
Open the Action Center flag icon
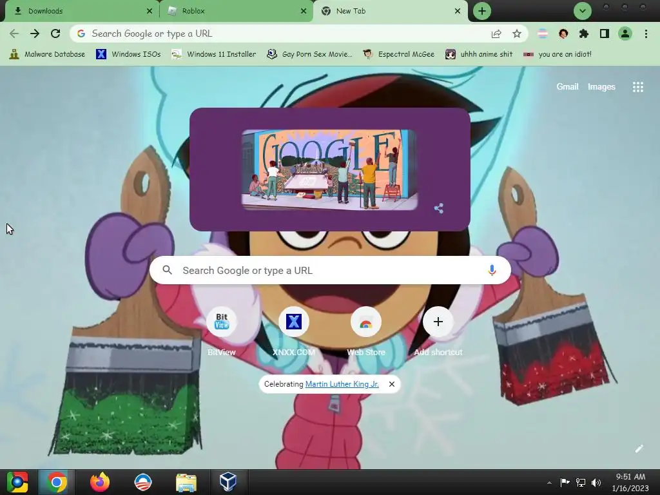(x=565, y=482)
